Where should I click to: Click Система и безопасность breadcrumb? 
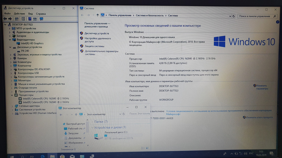150,15
